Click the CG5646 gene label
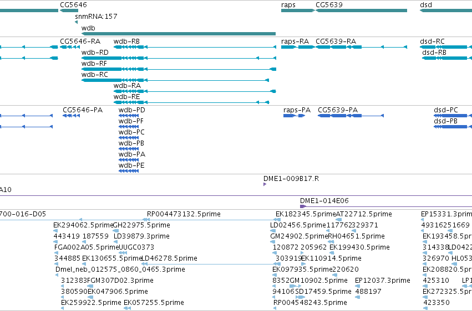This screenshot has height=311, width=472. coord(73,5)
